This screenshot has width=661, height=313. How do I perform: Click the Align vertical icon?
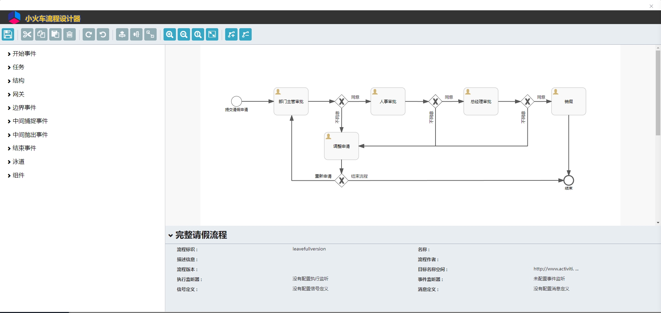click(x=122, y=34)
